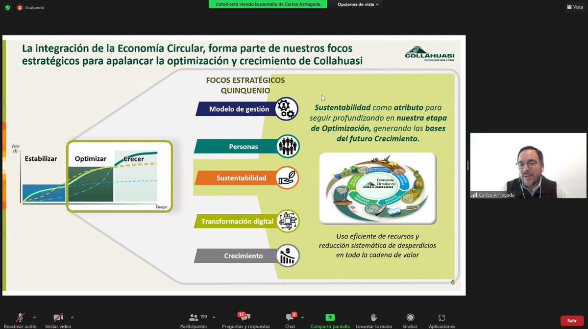
Task: Change layout with Vista button
Action: click(575, 7)
